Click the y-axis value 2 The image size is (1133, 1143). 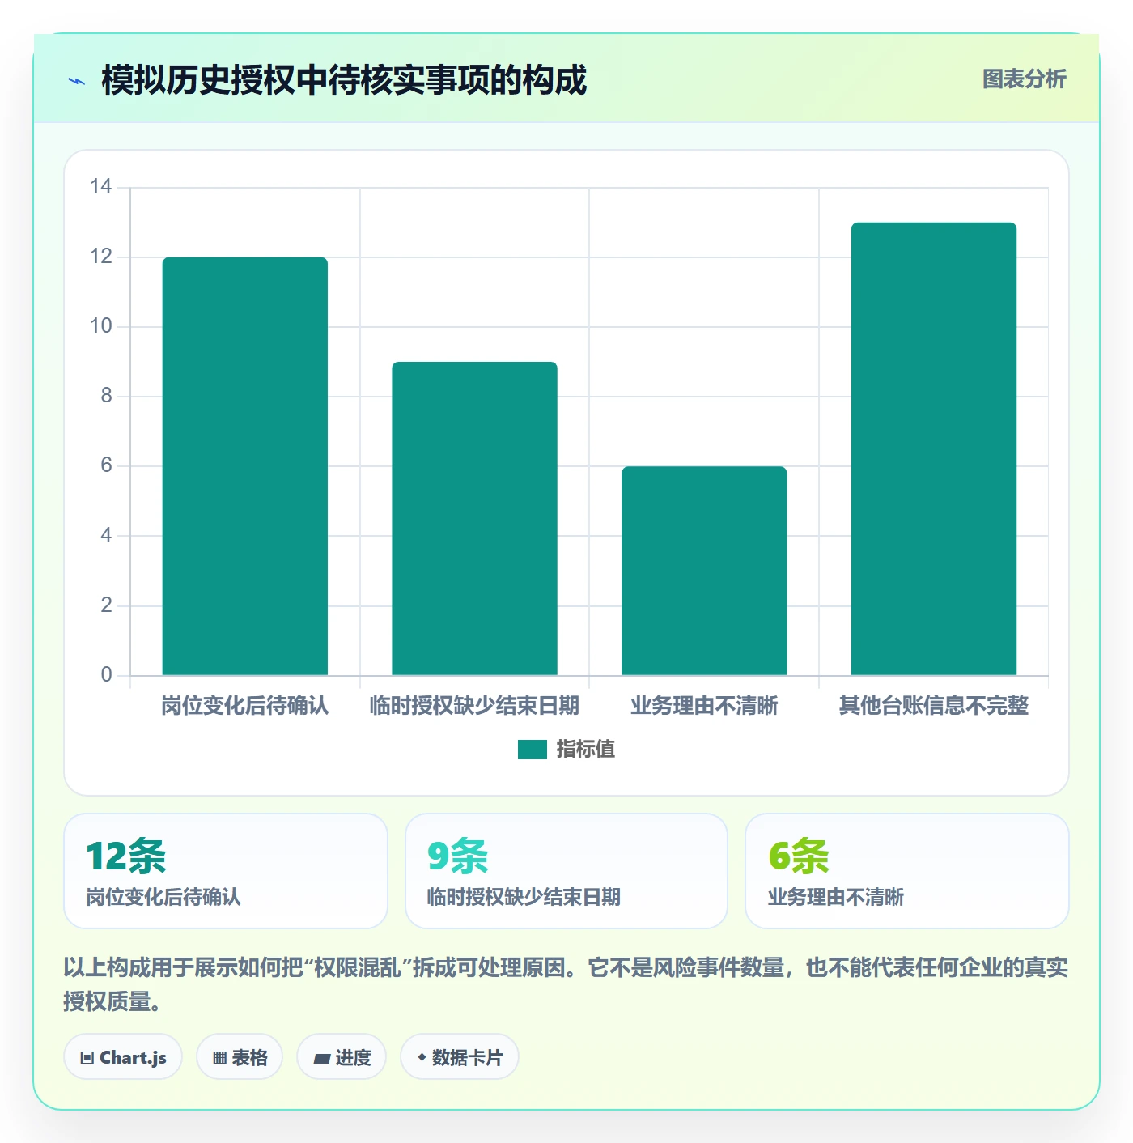(106, 605)
